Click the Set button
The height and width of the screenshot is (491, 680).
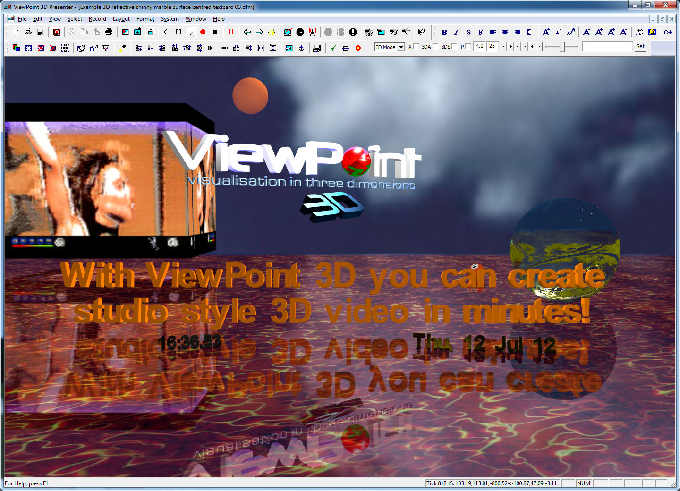640,46
